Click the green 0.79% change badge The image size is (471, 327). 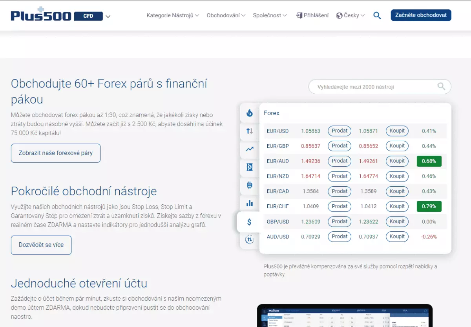[429, 207]
